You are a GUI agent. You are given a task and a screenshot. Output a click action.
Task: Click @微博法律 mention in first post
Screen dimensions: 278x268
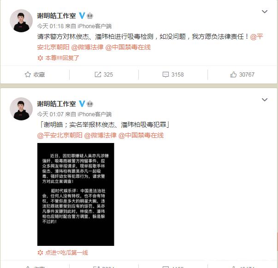pos(87,47)
